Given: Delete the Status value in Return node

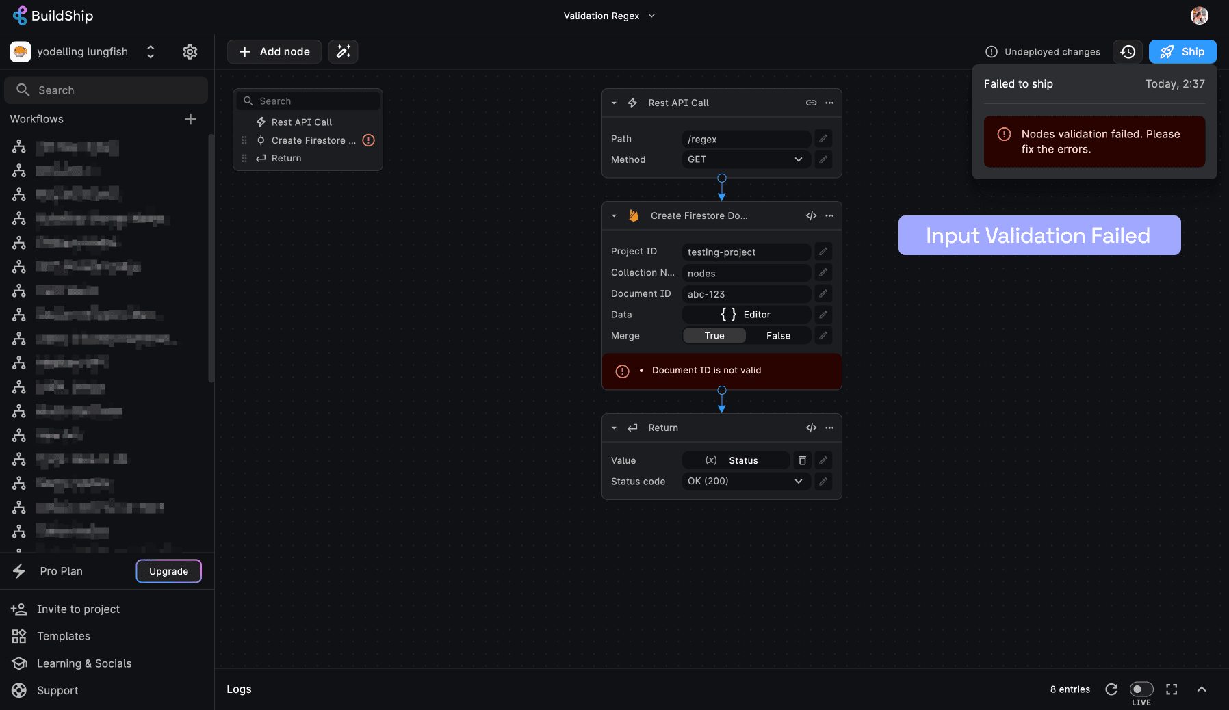Looking at the screenshot, I should [802, 460].
